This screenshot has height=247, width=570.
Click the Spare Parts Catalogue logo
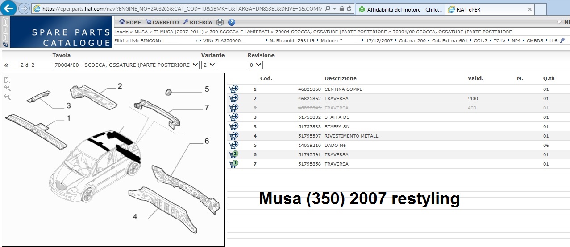click(x=61, y=32)
